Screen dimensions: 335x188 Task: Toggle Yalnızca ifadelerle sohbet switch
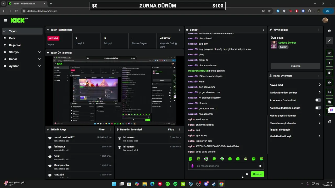click(318, 108)
